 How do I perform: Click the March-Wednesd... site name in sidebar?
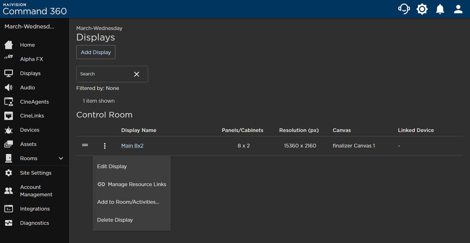tap(29, 26)
